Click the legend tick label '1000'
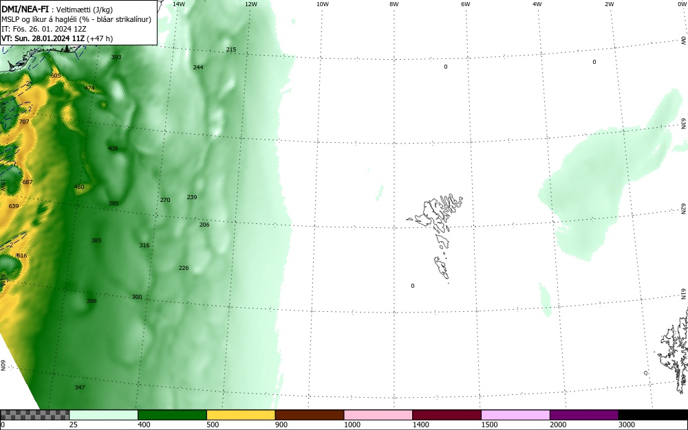Screen dimensions: 688x430 [352, 425]
